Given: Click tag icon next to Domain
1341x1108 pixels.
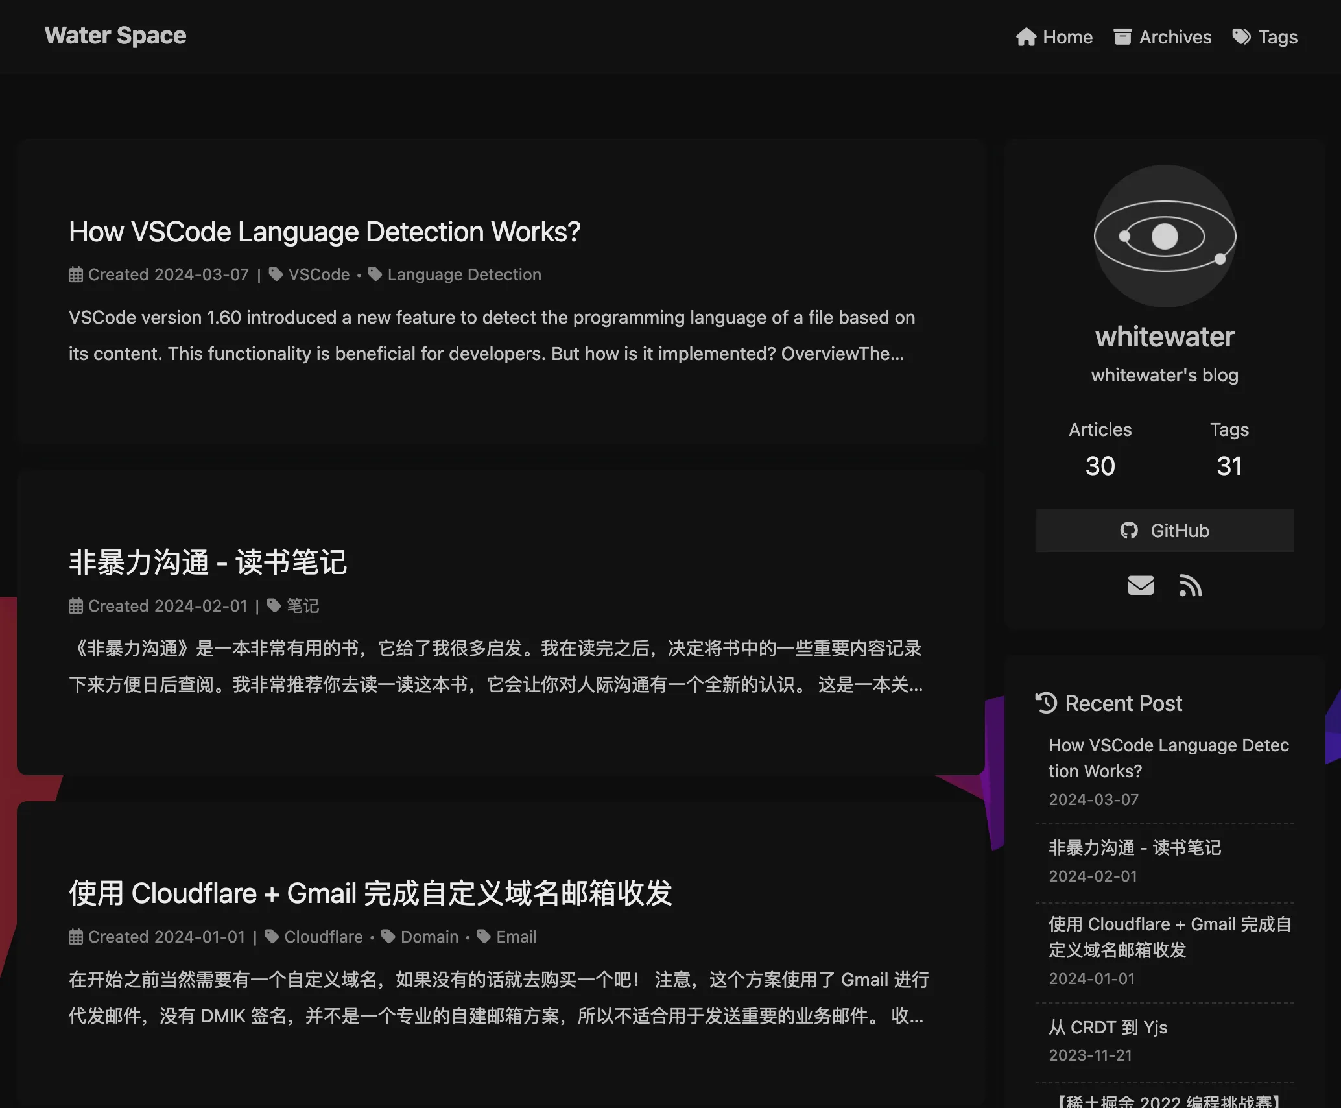Looking at the screenshot, I should (388, 937).
